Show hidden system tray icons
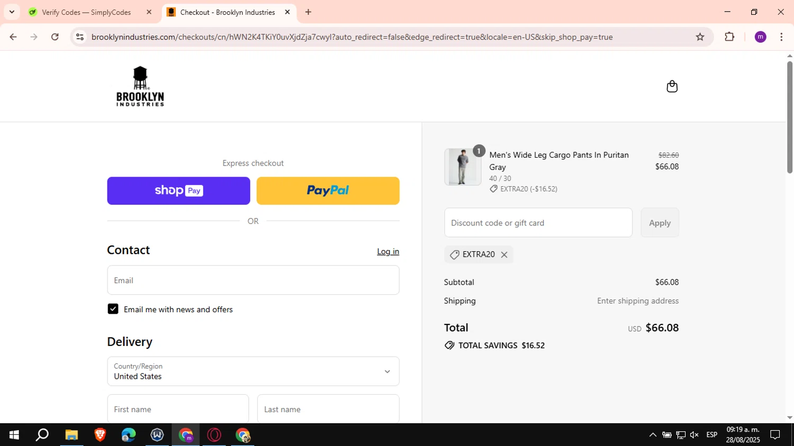 click(653, 435)
